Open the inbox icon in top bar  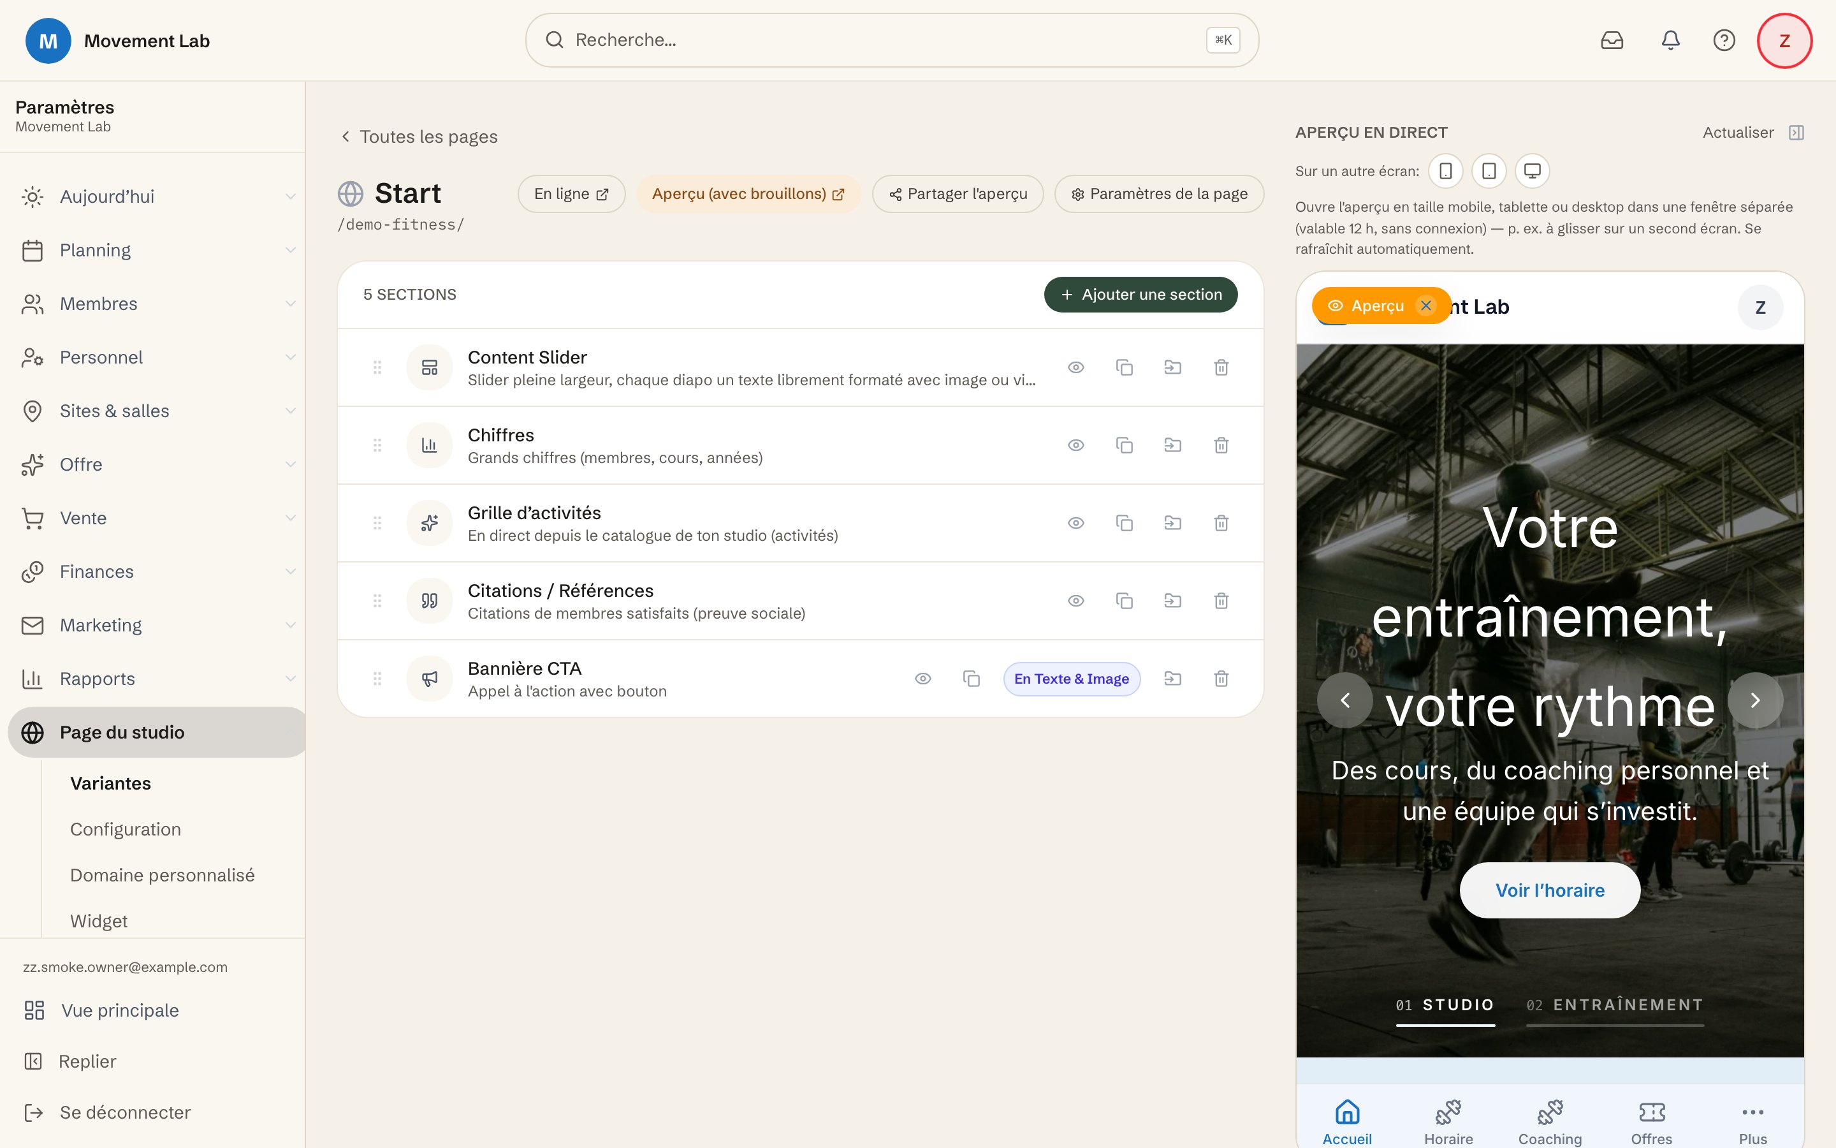click(1612, 40)
